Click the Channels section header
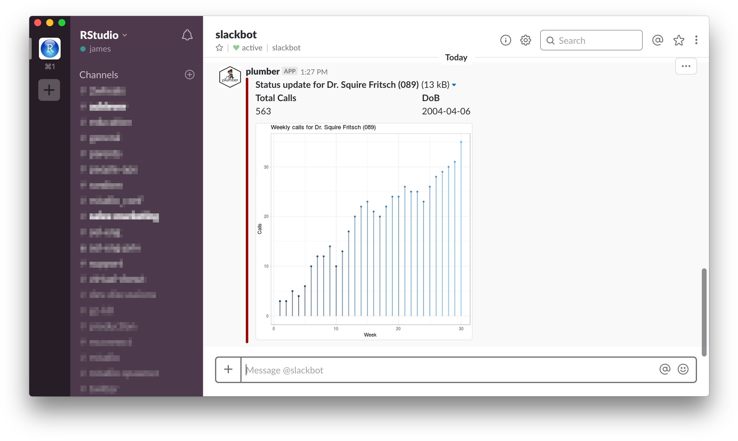Viewport: 738px width, 441px height. tap(99, 75)
